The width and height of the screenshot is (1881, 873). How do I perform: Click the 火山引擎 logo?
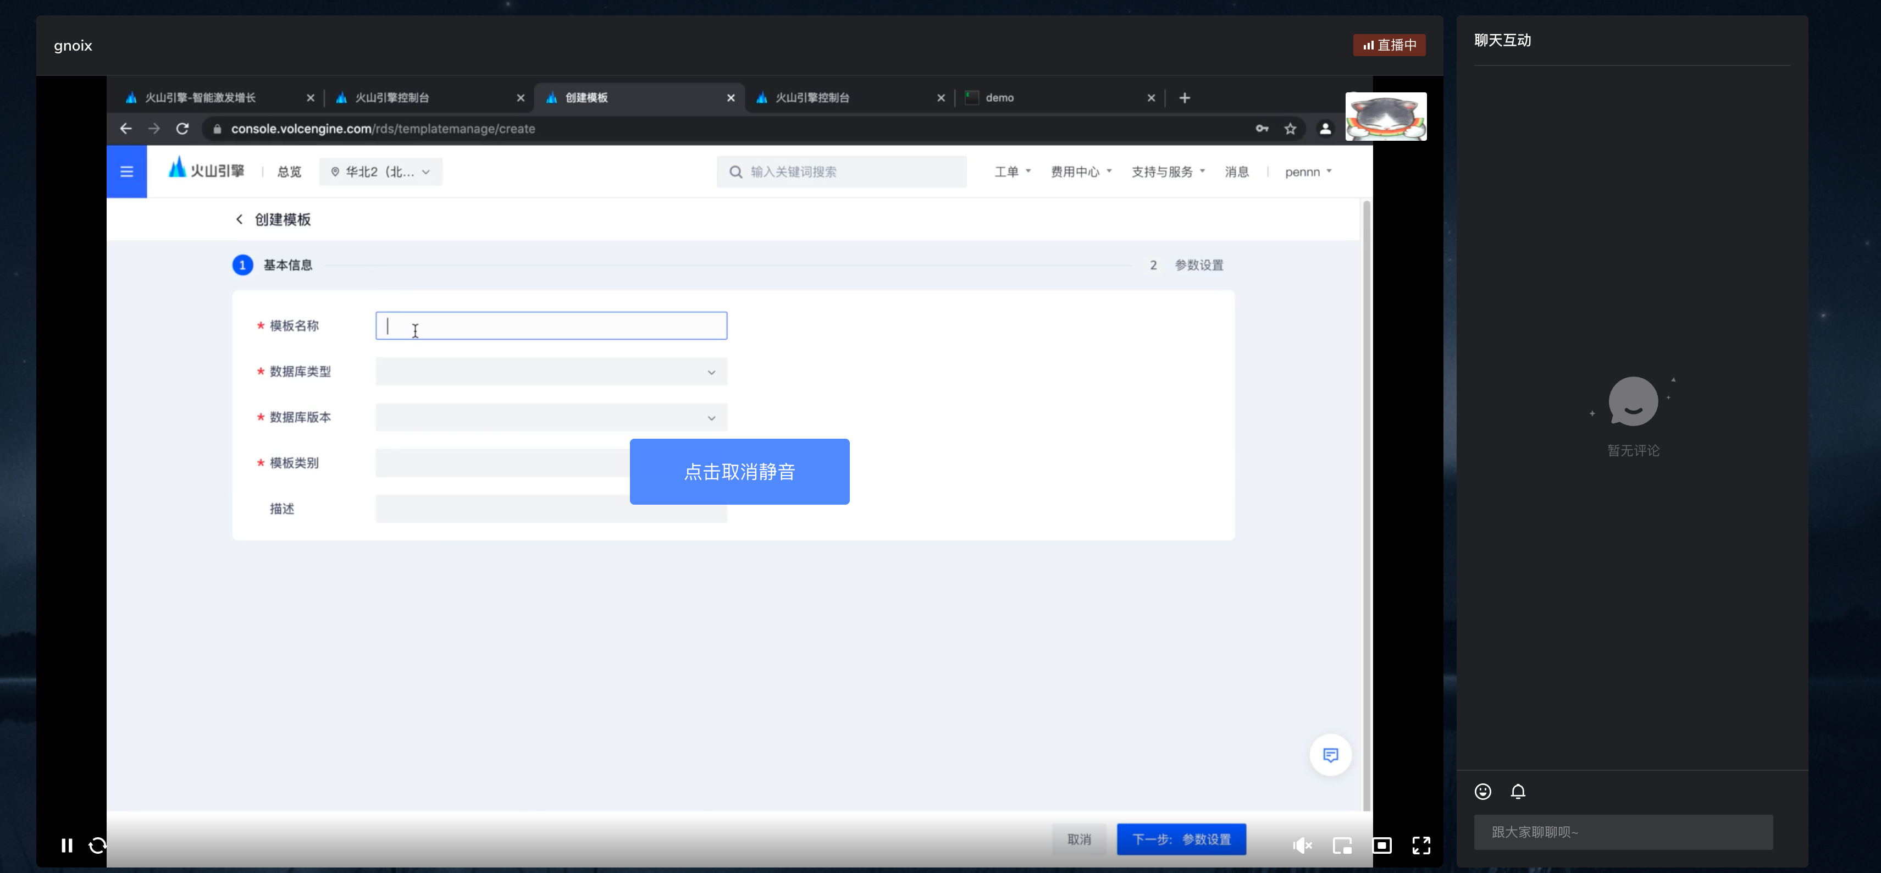207,169
